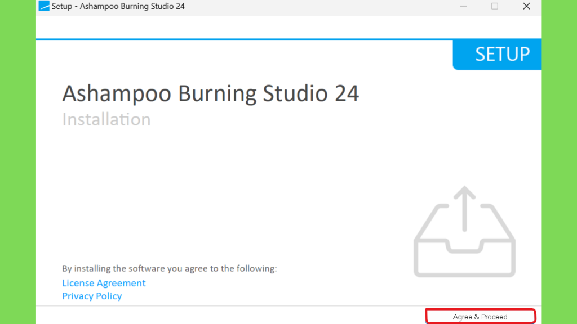Click the "Ashampoo Burning Studio 24" heading

[x=211, y=93]
